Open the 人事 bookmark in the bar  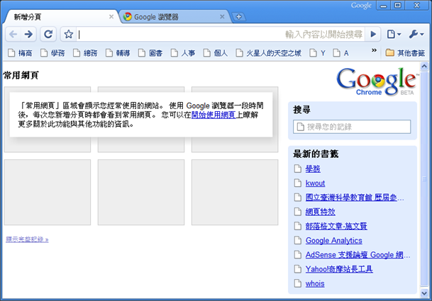click(x=183, y=53)
